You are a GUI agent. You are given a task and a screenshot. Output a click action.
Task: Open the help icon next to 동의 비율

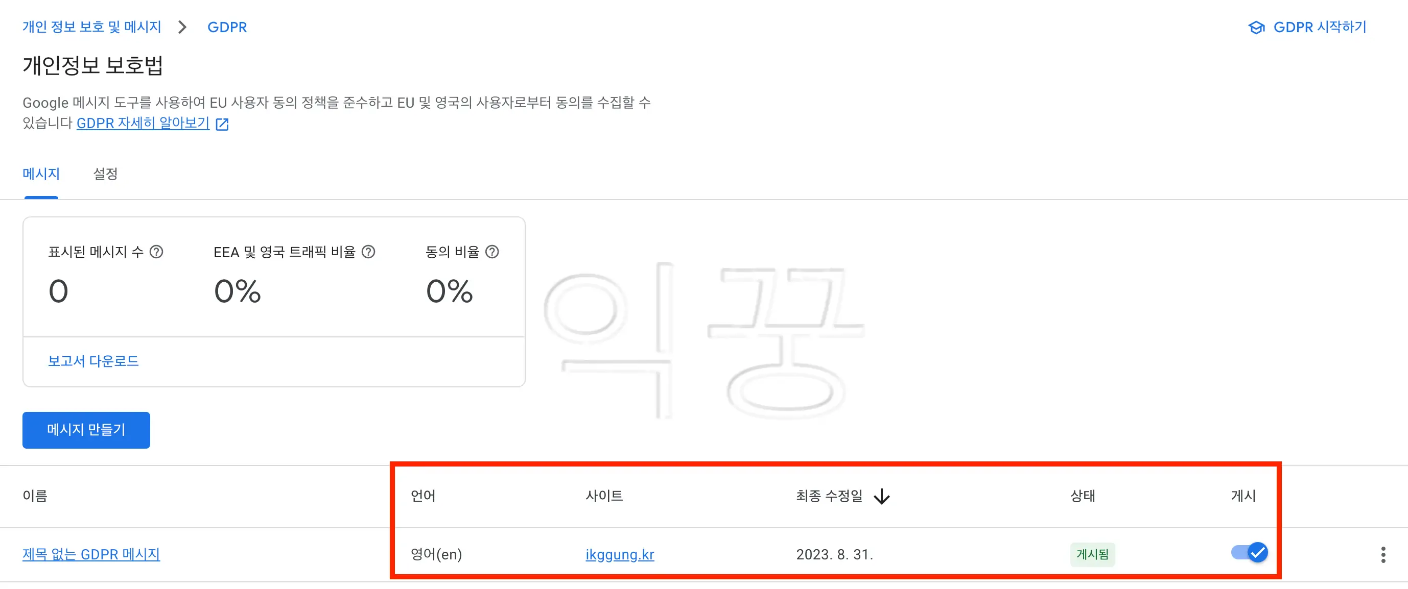coord(492,252)
